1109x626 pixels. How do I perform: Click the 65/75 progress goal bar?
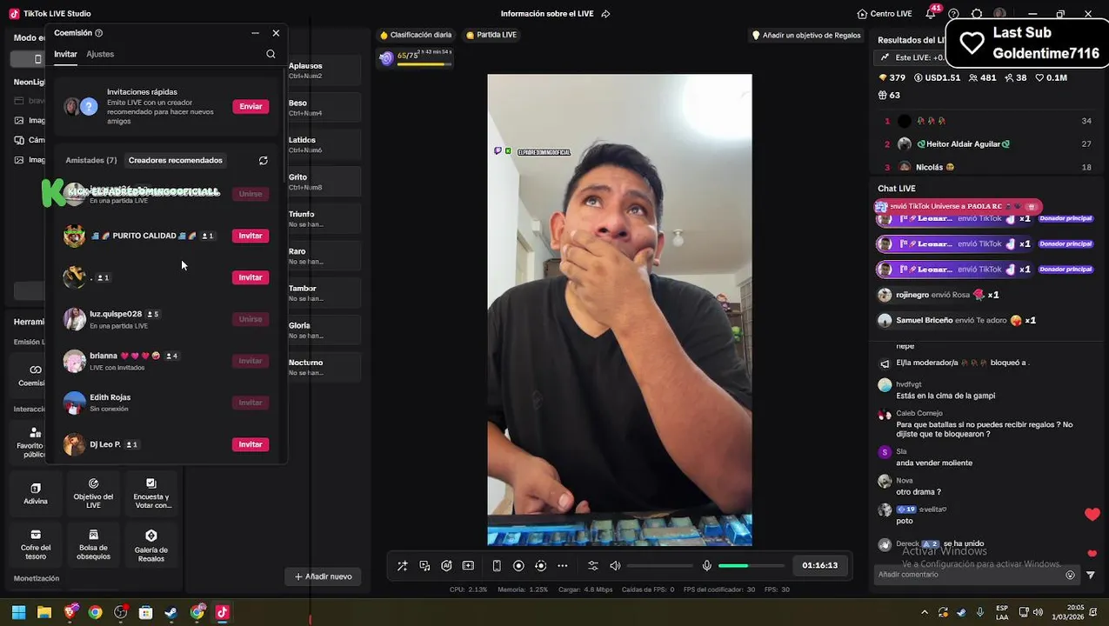(x=416, y=58)
